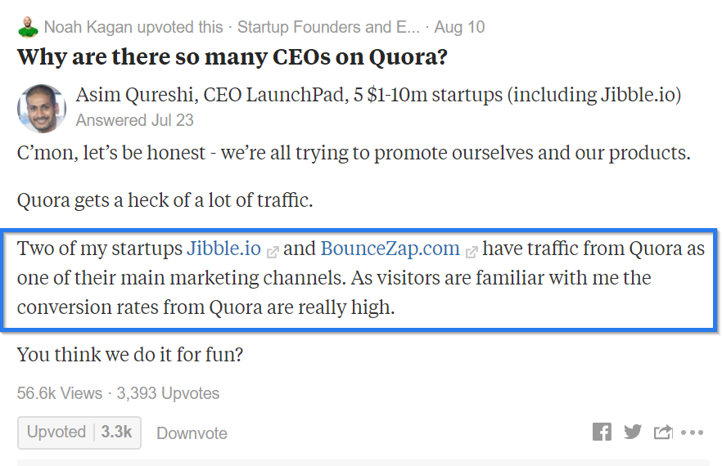
Task: Click the share arrow icon
Action: (x=662, y=432)
